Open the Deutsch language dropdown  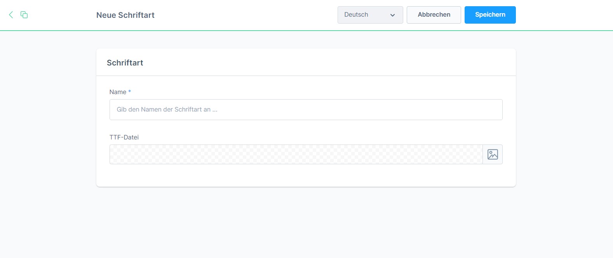[370, 15]
